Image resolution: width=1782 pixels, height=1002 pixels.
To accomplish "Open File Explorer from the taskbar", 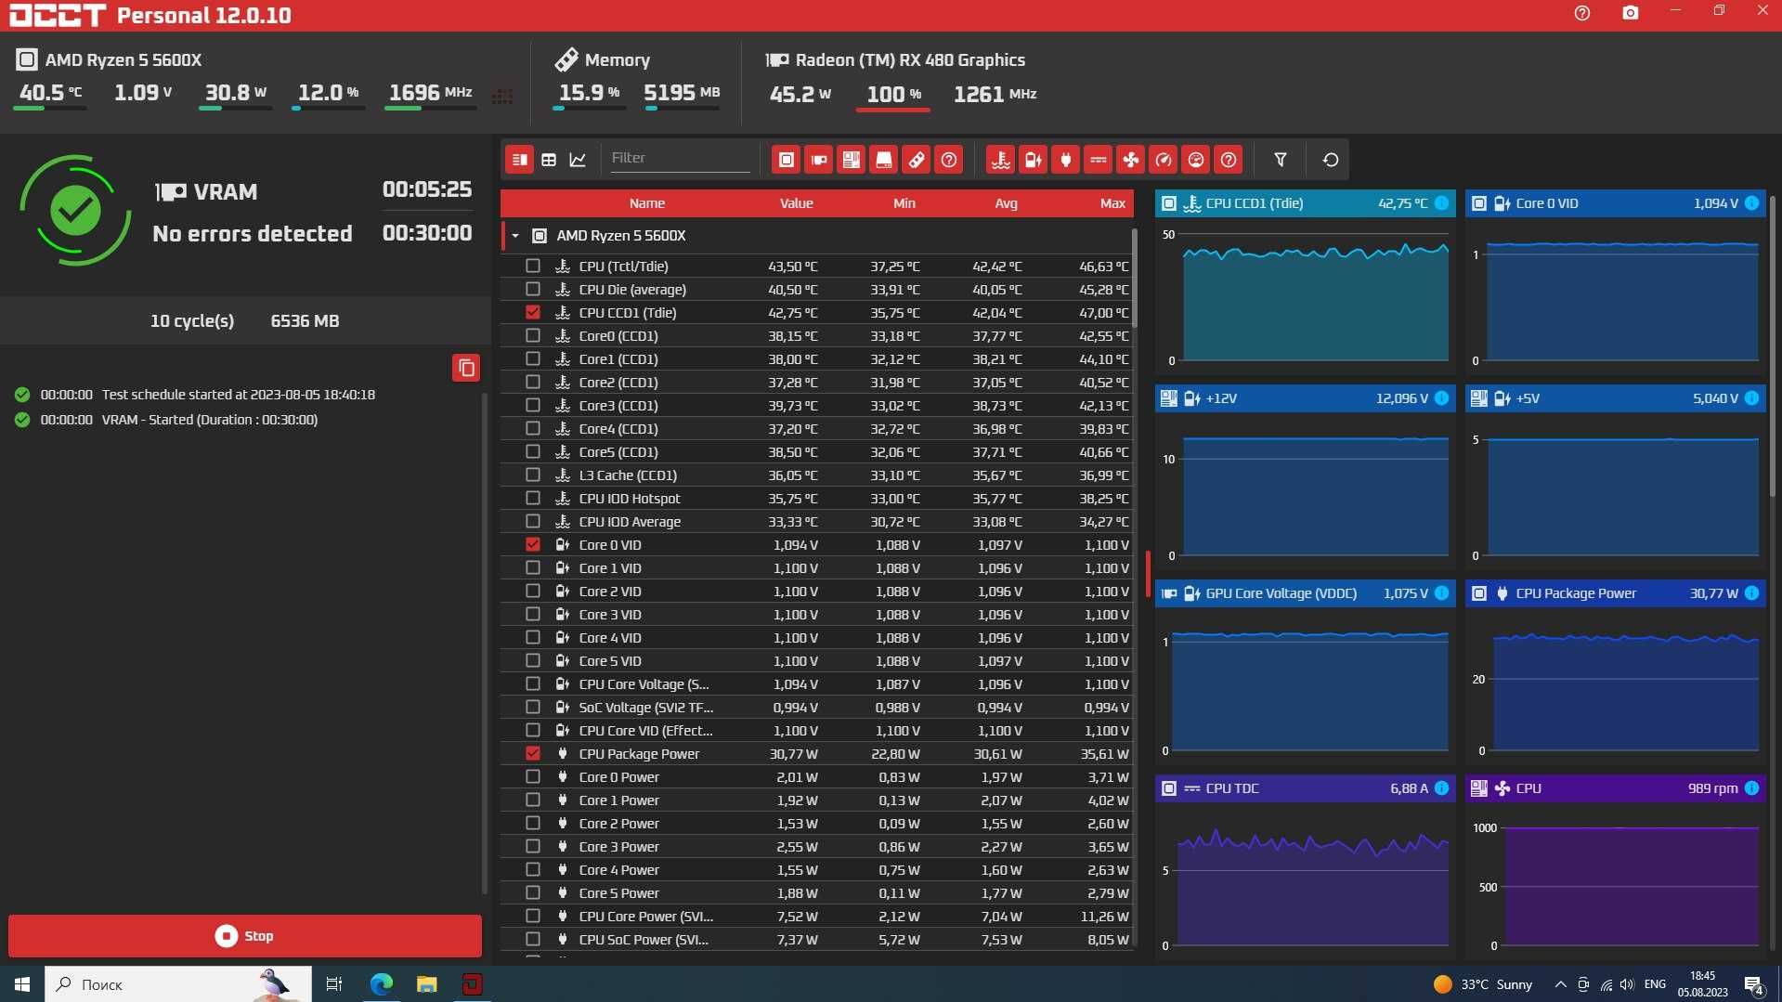I will click(x=426, y=984).
